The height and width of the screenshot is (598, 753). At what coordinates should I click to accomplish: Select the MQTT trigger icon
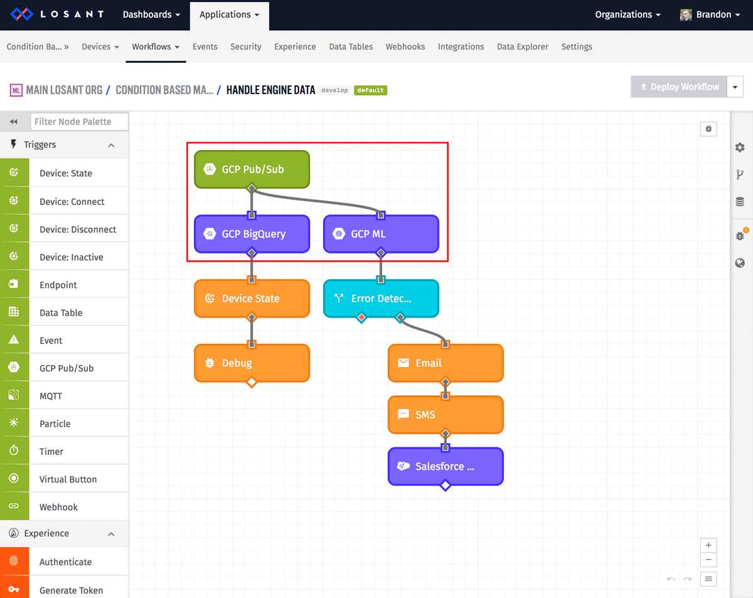(x=14, y=395)
